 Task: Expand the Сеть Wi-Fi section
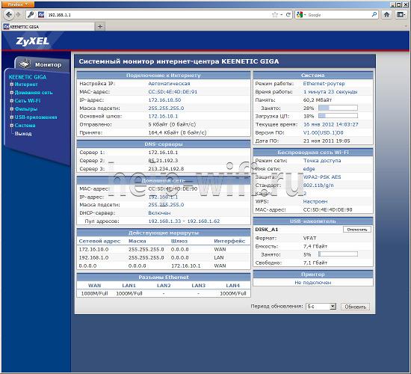pyautogui.click(x=11, y=100)
